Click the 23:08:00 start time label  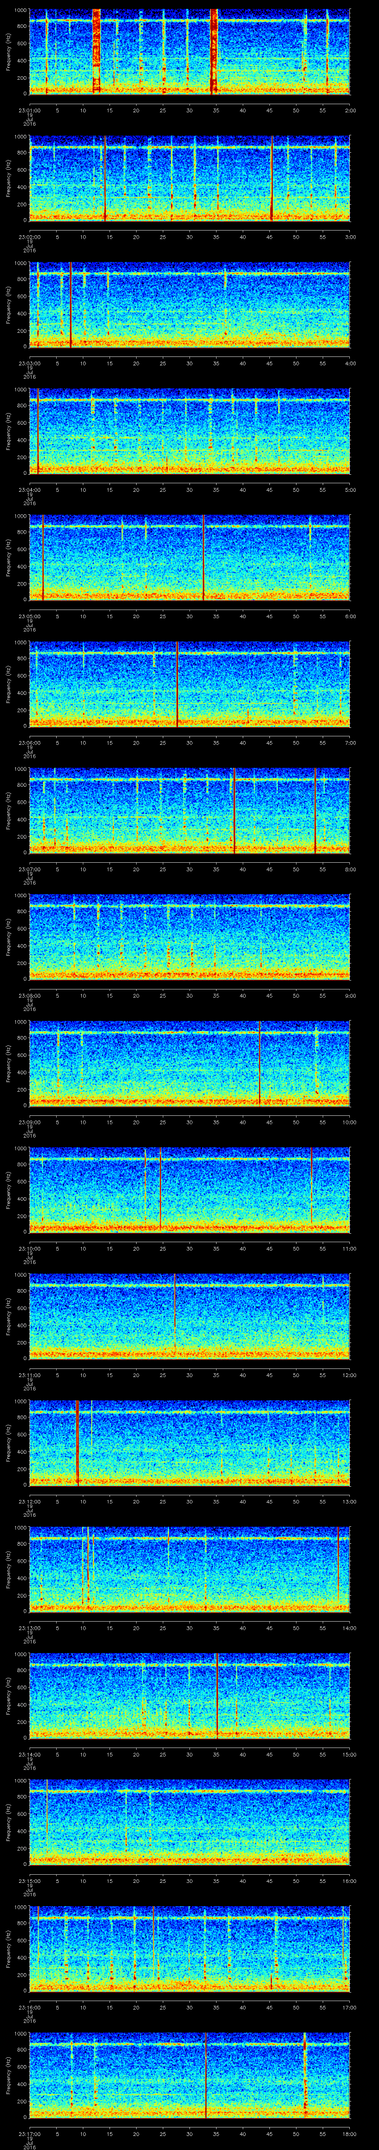(x=29, y=996)
